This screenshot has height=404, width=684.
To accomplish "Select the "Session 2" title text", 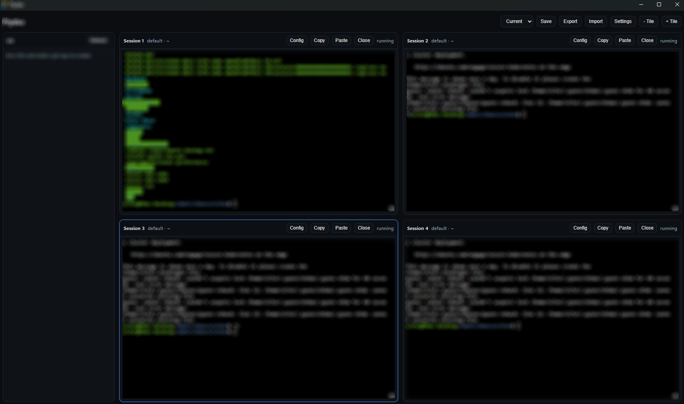I will click(418, 41).
